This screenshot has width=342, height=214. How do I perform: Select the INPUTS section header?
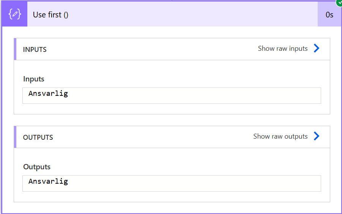click(35, 50)
